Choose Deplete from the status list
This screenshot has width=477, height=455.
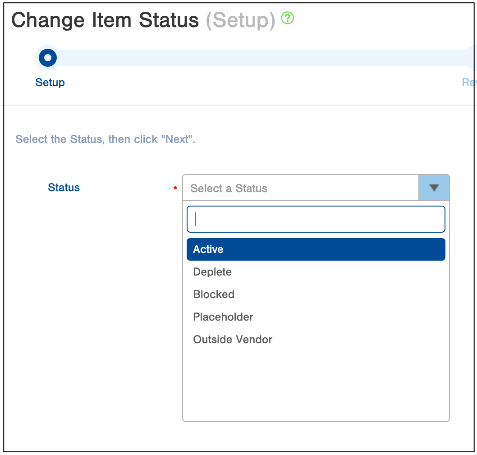[x=212, y=272]
